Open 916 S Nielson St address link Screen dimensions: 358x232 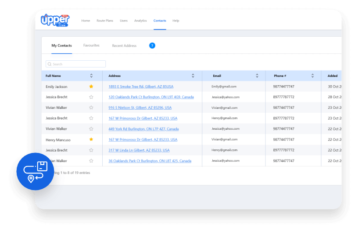pos(140,107)
